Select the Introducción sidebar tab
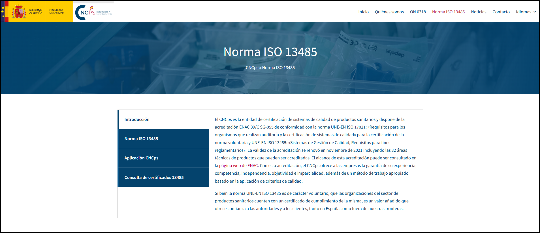 pos(163,119)
